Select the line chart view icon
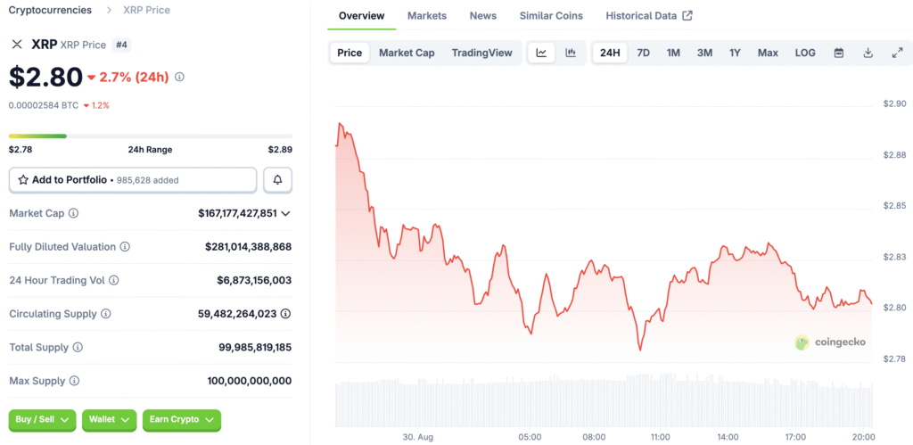Screen dimensions: 913x445 click(541, 53)
